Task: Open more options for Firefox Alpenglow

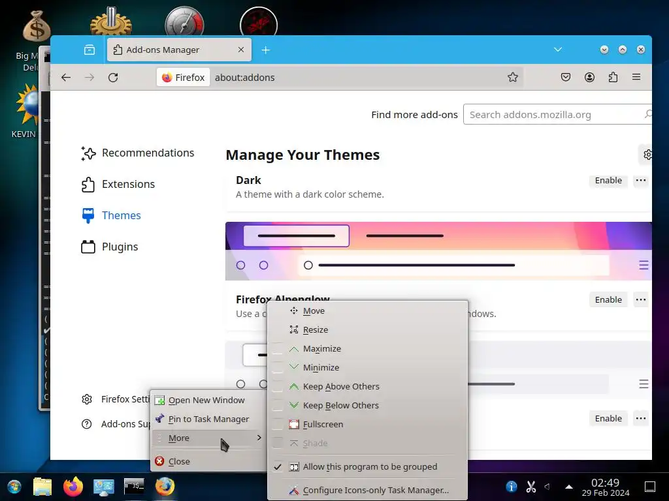Action: [x=640, y=300]
